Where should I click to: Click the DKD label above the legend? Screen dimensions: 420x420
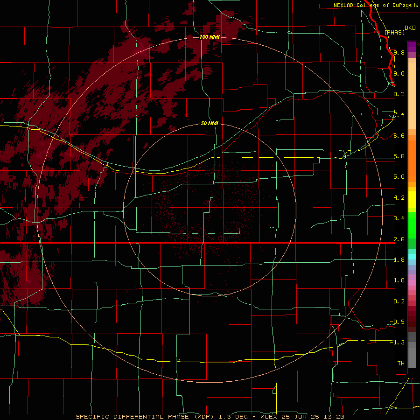click(410, 28)
